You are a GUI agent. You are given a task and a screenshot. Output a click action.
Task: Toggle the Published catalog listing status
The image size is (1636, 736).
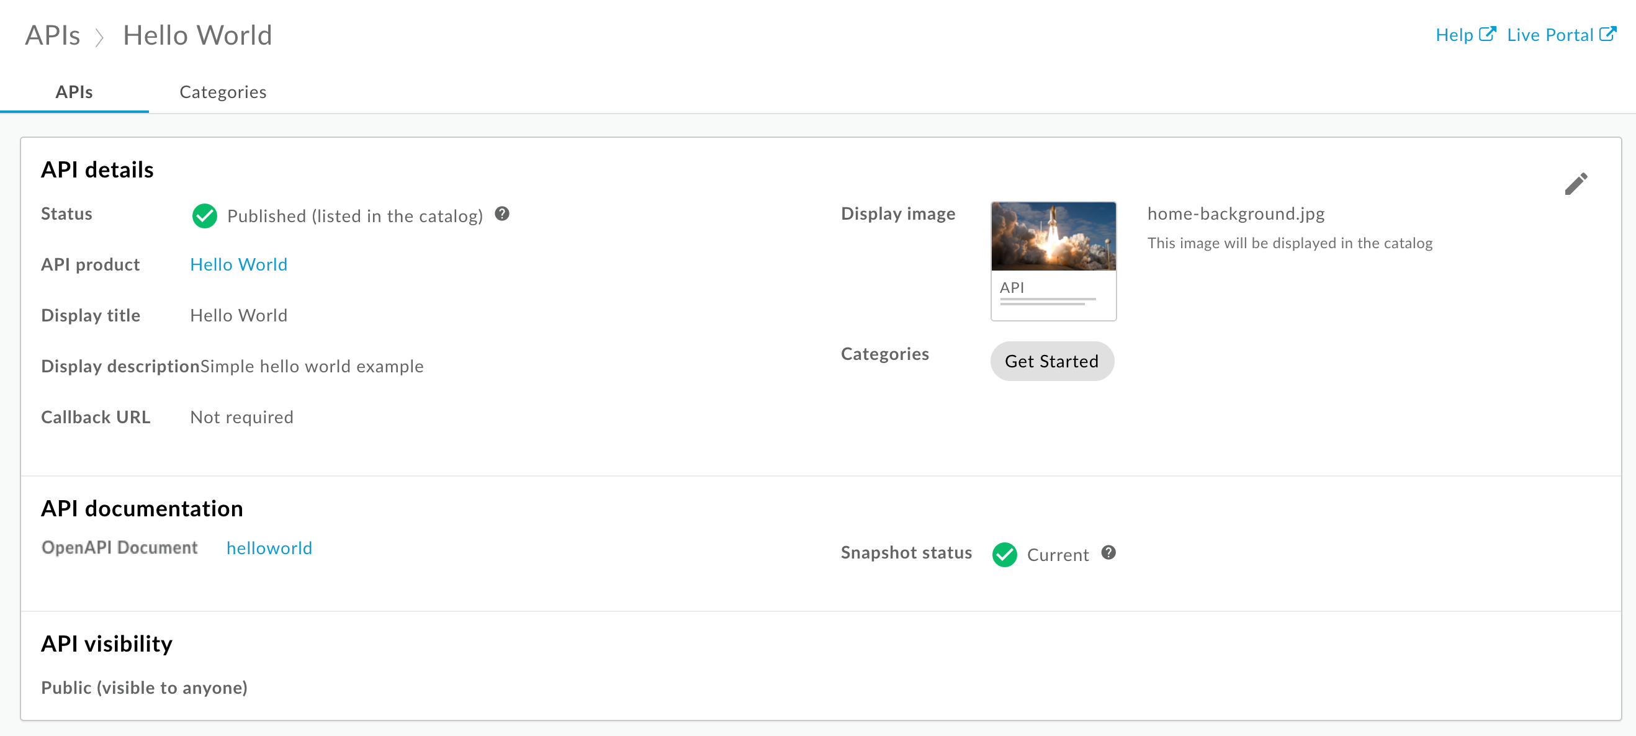(205, 216)
